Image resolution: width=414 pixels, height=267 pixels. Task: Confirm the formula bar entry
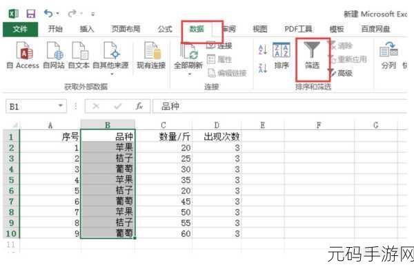tap(118, 106)
